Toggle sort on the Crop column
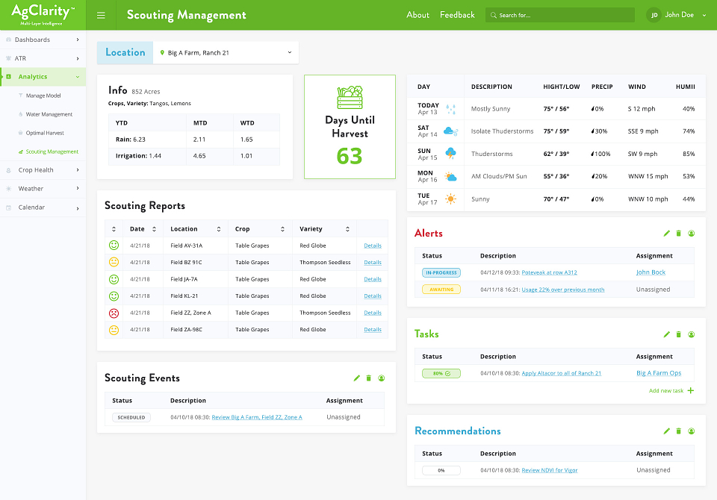Screen dimensions: 717x500 pyautogui.click(x=282, y=229)
